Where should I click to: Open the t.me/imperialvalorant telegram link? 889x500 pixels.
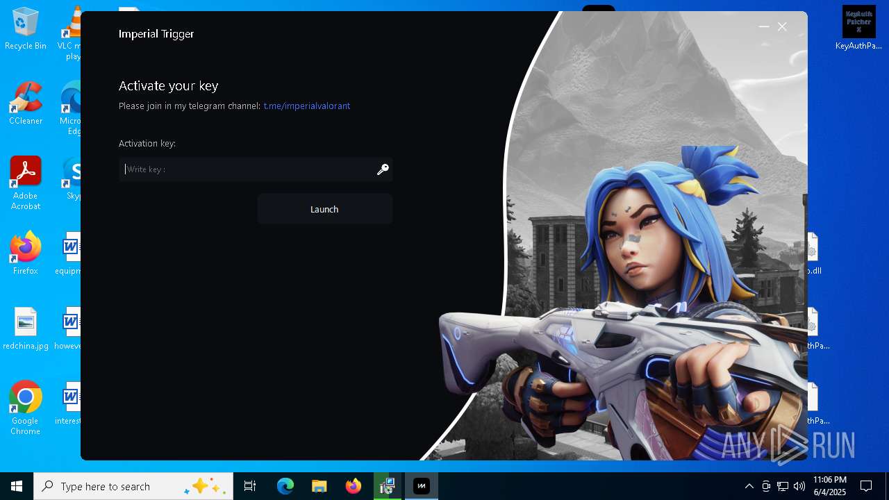[x=306, y=106]
